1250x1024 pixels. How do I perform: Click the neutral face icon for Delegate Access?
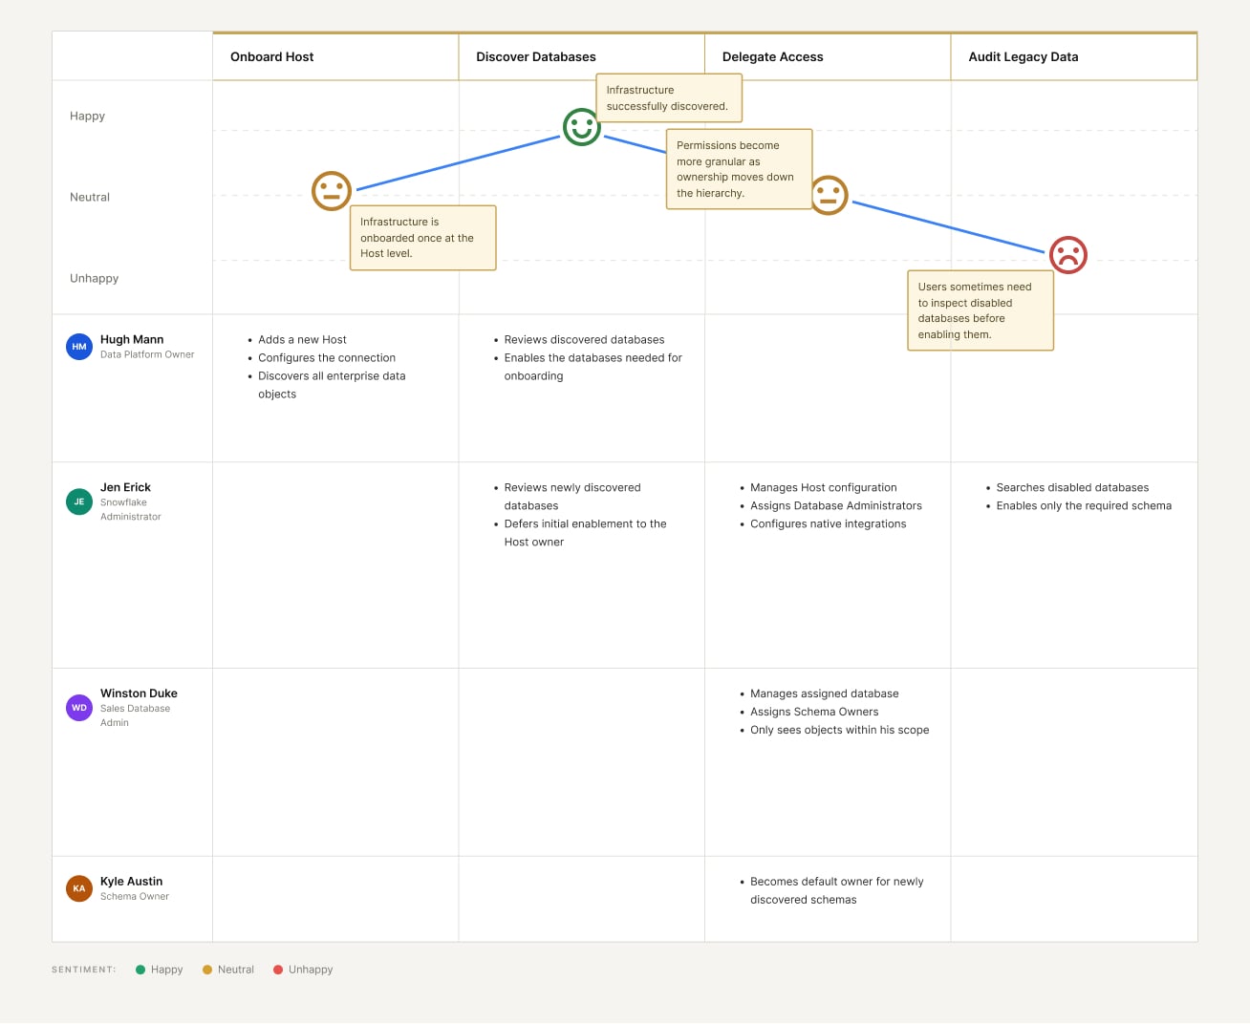point(829,195)
